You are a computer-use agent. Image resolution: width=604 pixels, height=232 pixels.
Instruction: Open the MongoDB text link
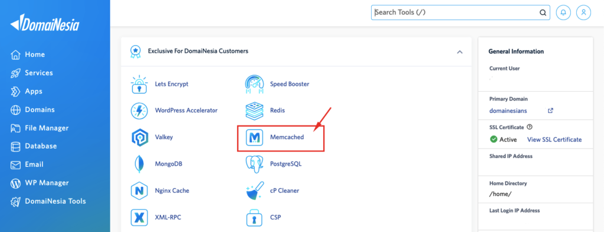[168, 164]
